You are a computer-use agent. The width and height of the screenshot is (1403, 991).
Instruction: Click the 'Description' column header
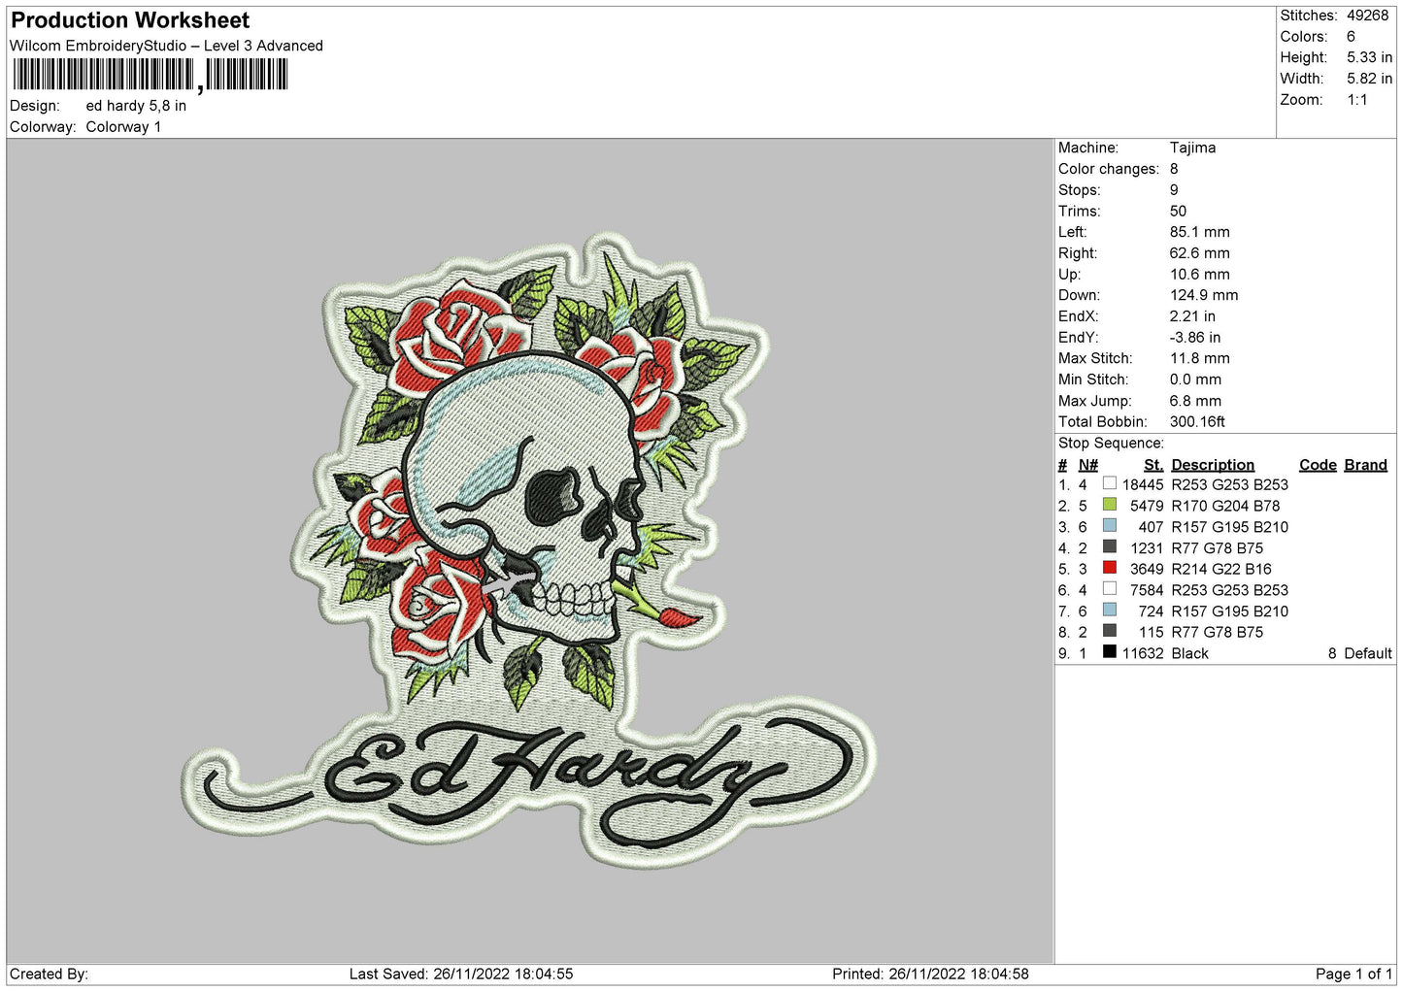click(x=1213, y=465)
